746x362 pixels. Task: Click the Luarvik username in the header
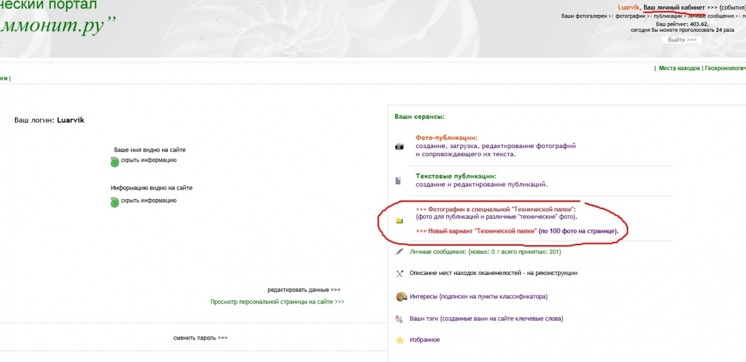(x=628, y=7)
